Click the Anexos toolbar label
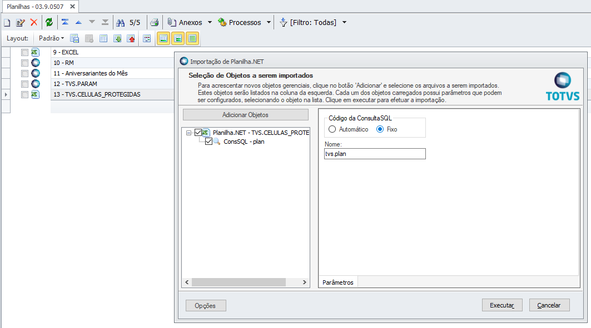 point(190,23)
